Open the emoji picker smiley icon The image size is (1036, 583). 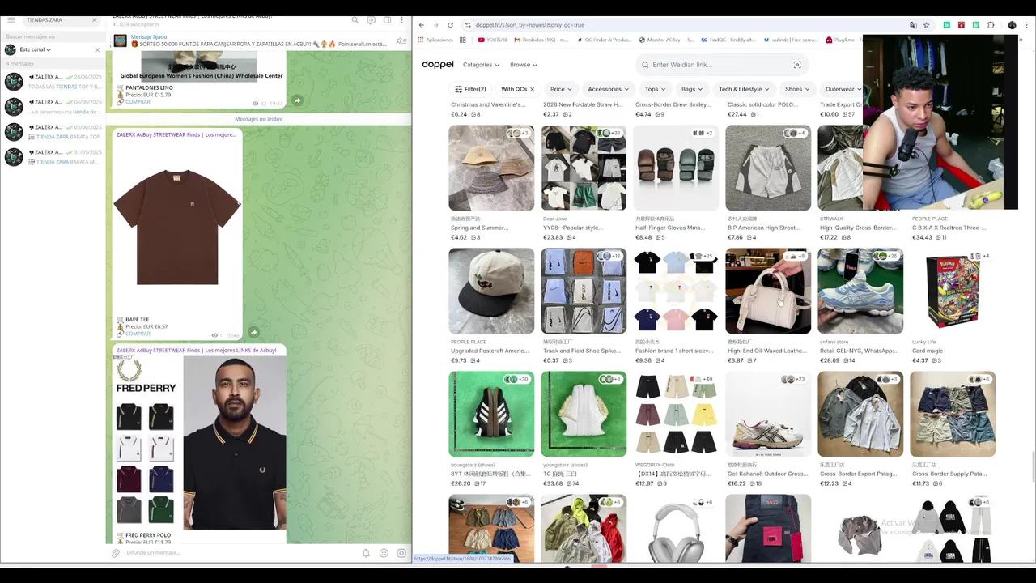[384, 553]
